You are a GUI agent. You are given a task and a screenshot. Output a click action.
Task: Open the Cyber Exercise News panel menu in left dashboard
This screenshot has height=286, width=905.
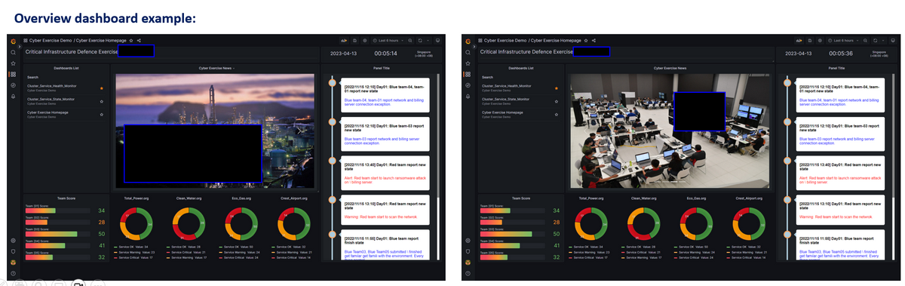pyautogui.click(x=217, y=68)
